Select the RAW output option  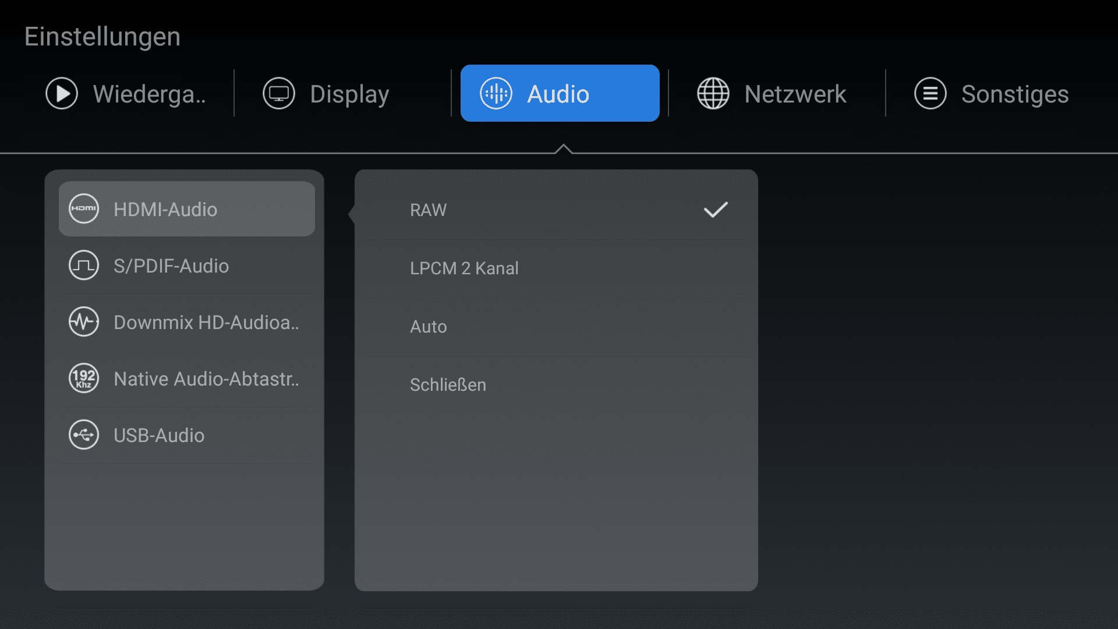pyautogui.click(x=429, y=210)
